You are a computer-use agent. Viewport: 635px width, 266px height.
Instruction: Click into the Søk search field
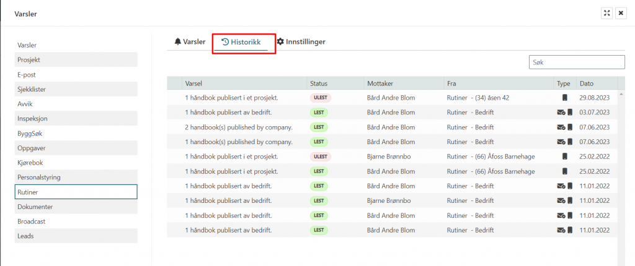pyautogui.click(x=576, y=62)
